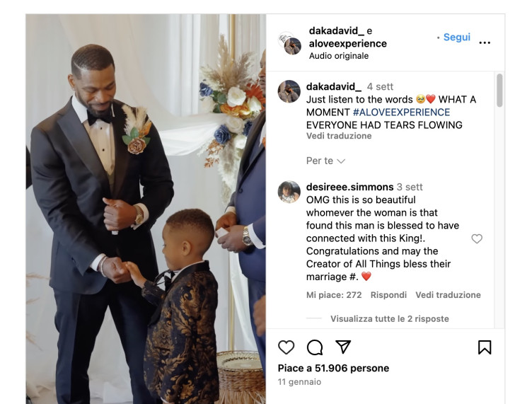Click the wedding video thumbnail
Viewport: 515px width, 404px height.
[x=146, y=209]
